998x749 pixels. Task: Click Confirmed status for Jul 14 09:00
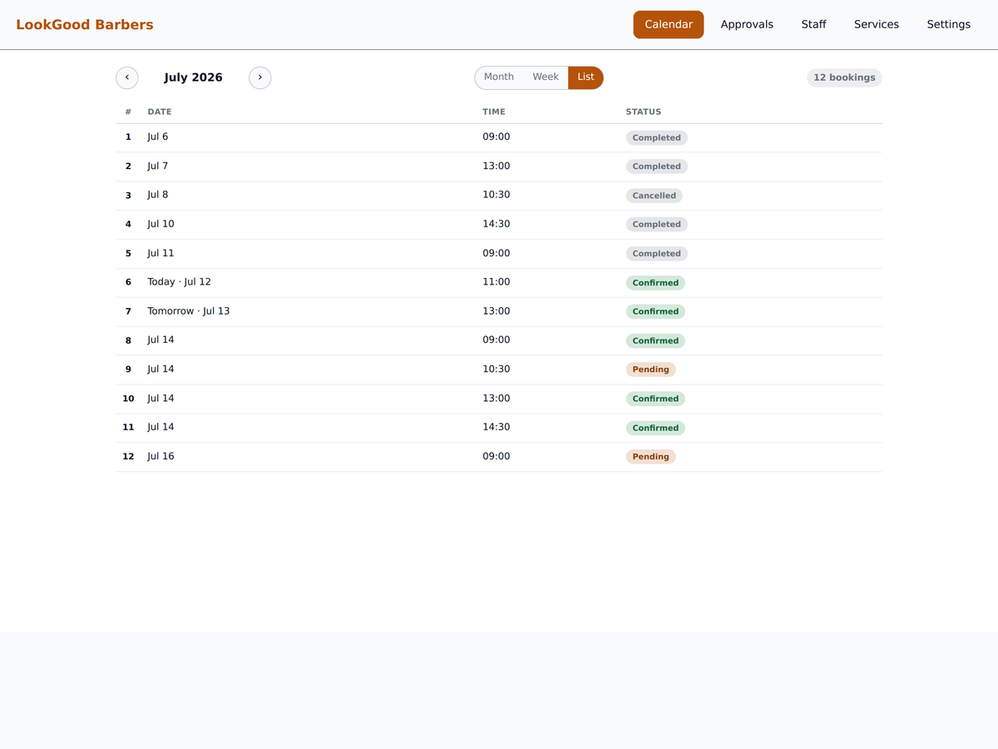pyautogui.click(x=655, y=340)
